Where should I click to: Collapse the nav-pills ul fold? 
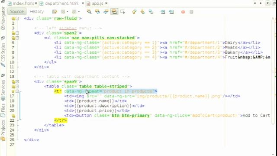pos(17,38)
